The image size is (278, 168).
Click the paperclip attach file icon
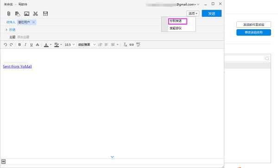9,13
